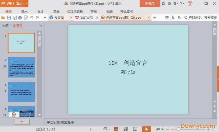Click the presentation display icon beside search
Image resolution: width=219 pixels, height=132 pixels.
pos(167,18)
